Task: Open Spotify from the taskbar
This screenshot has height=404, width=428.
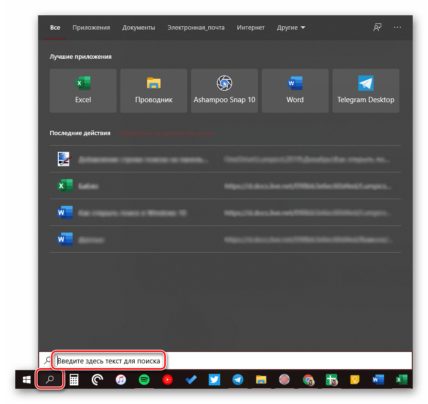Action: (144, 380)
